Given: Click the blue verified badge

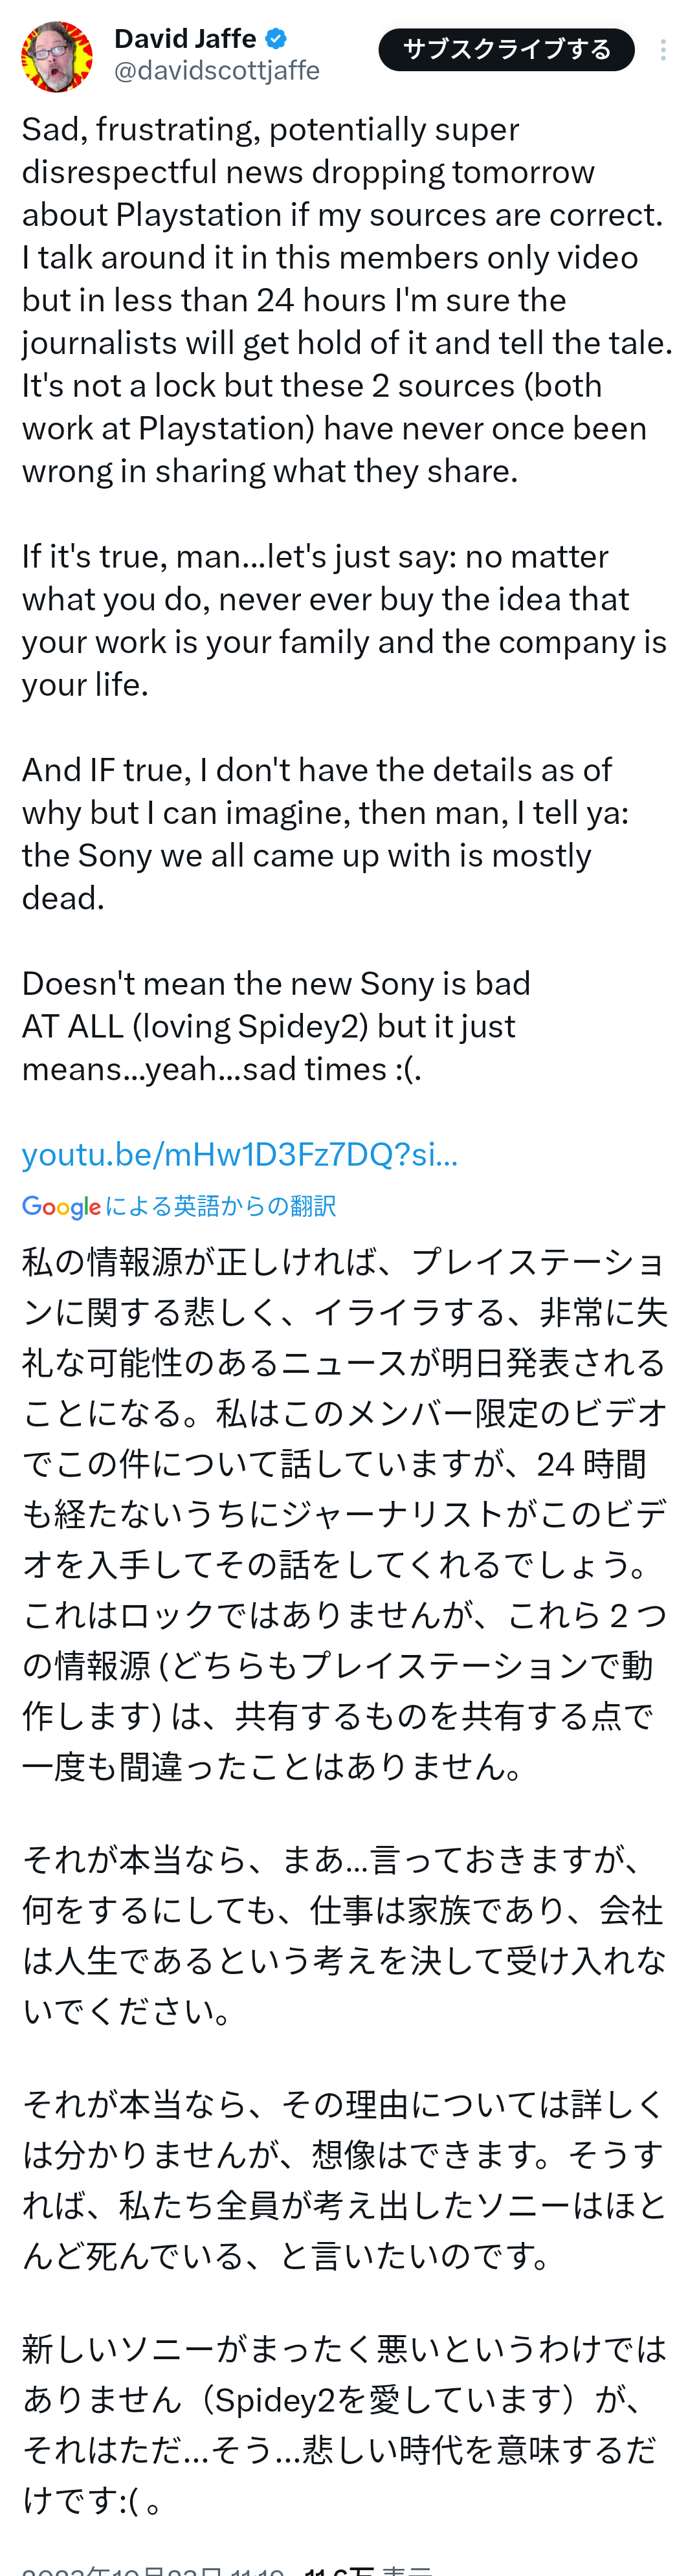Looking at the screenshot, I should [277, 39].
